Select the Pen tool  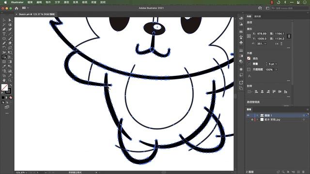4,29
